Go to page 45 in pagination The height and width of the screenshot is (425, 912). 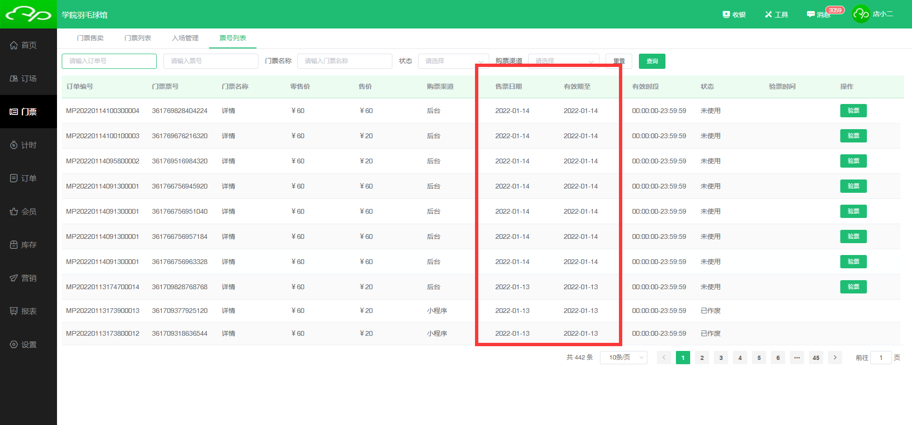(x=816, y=358)
